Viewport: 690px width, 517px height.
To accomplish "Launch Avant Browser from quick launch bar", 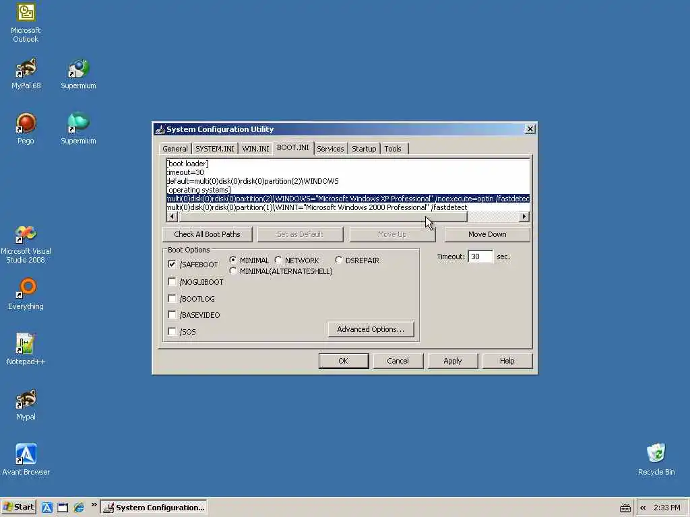I will [x=47, y=508].
